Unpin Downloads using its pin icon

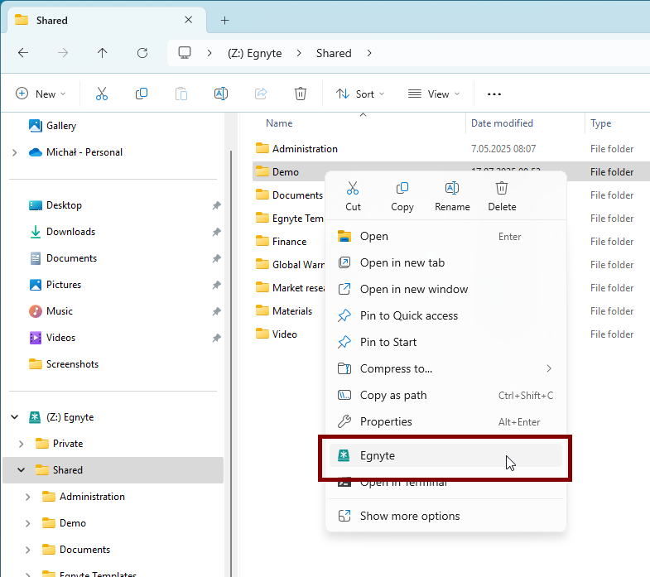216,232
